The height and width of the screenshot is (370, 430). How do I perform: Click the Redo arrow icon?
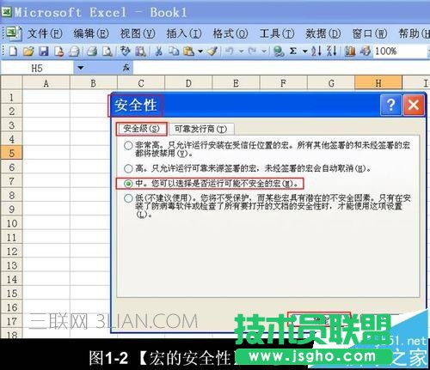click(252, 52)
